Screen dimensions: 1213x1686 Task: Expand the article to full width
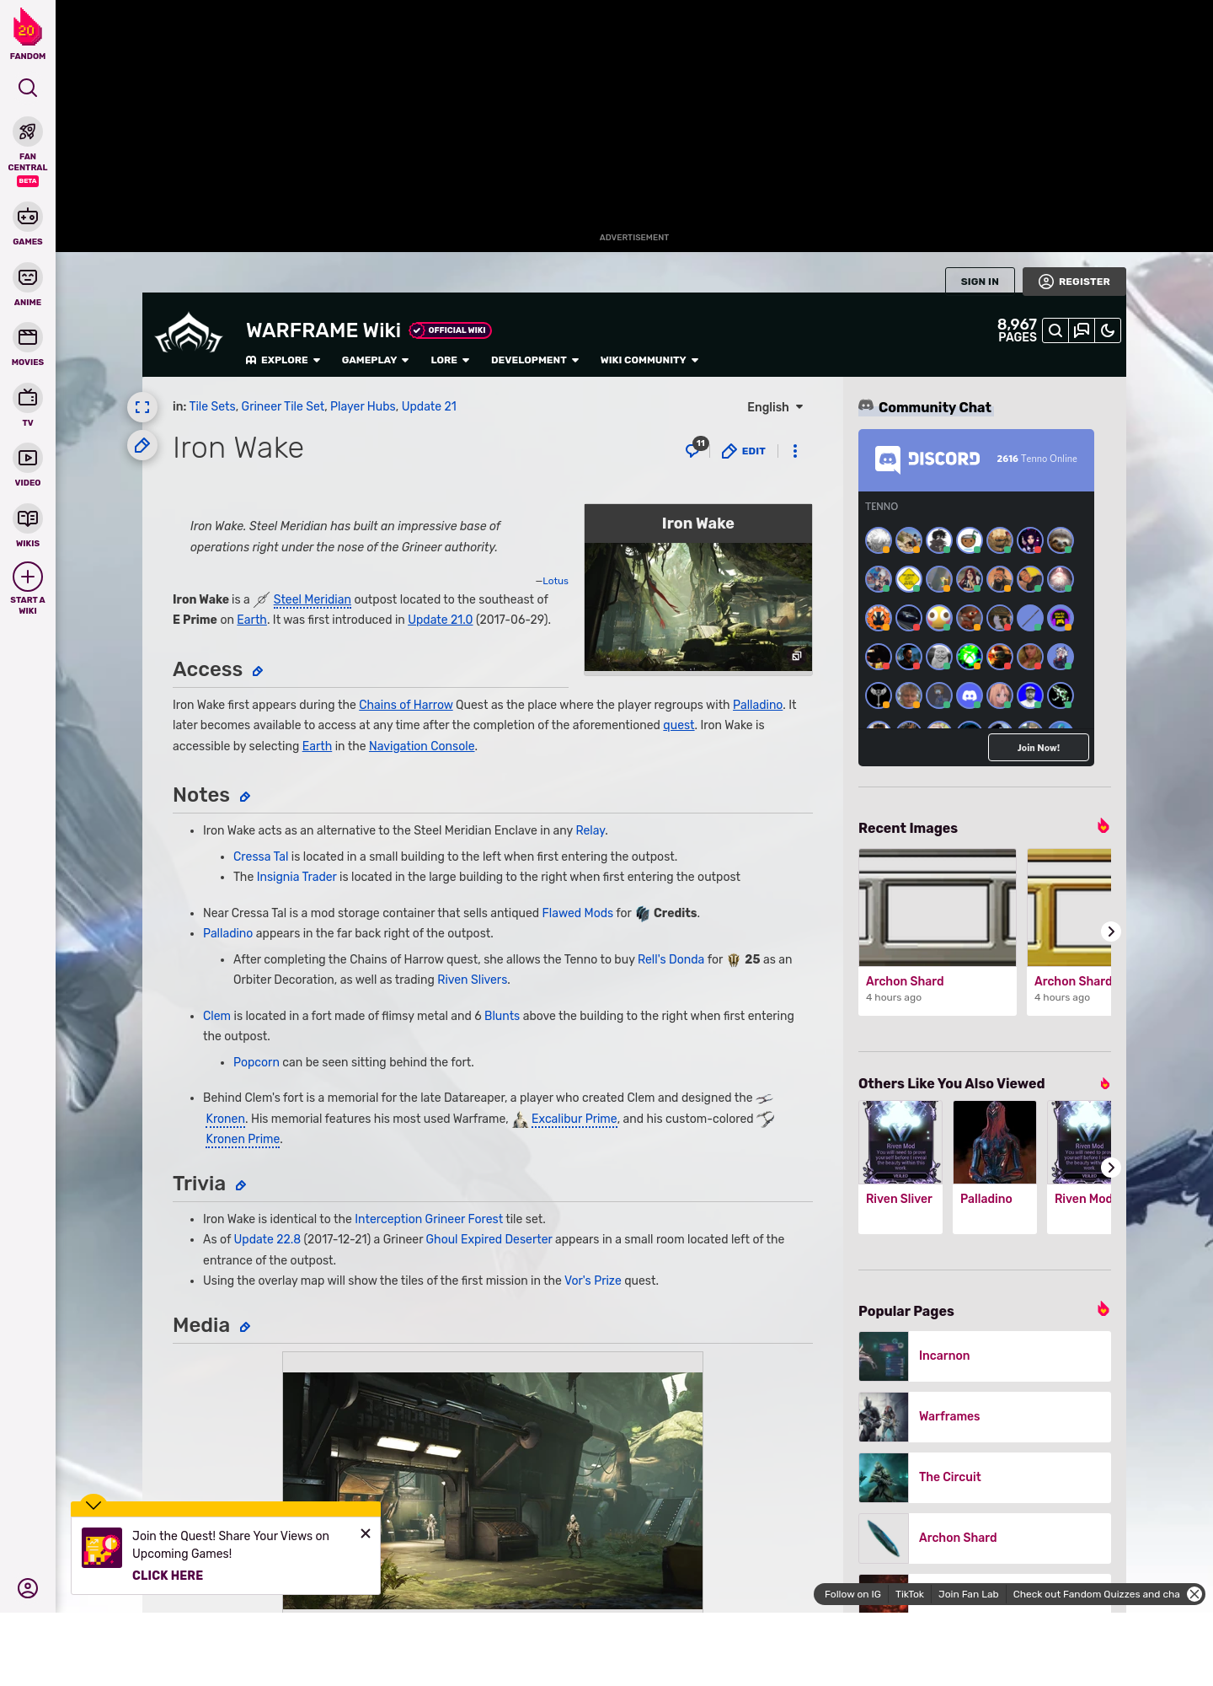point(142,407)
